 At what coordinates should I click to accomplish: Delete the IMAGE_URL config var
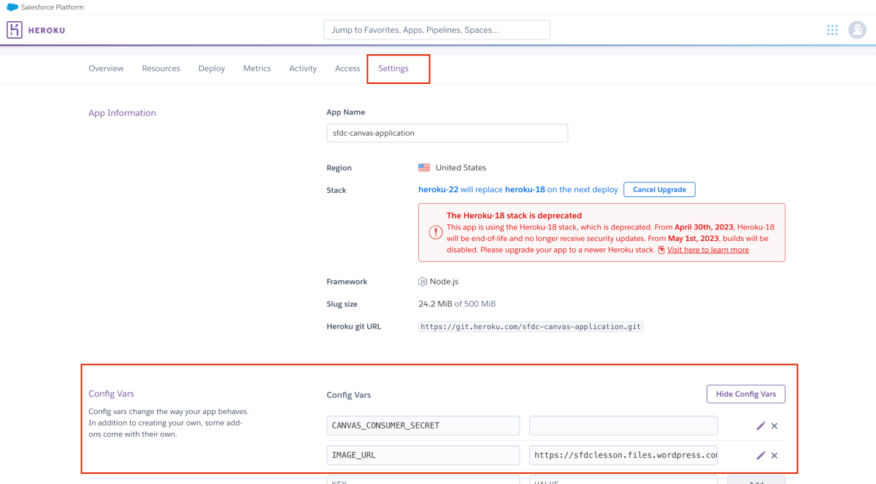[x=775, y=455]
